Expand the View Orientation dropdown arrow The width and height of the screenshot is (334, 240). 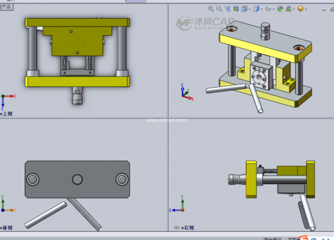coord(249,9)
